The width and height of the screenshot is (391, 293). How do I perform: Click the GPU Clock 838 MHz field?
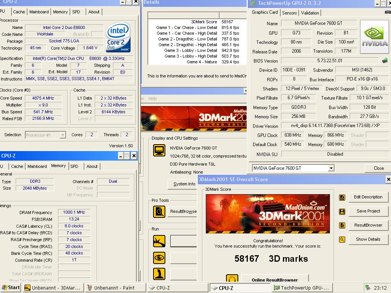[x=293, y=135]
